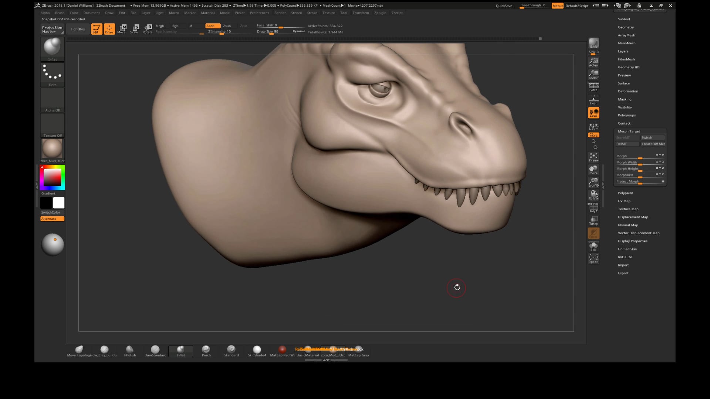Expand the Polygroups section
The height and width of the screenshot is (399, 710).
627,115
